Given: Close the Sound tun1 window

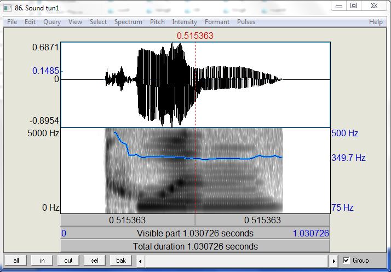Looking at the screenshot, I should tap(374, 6).
